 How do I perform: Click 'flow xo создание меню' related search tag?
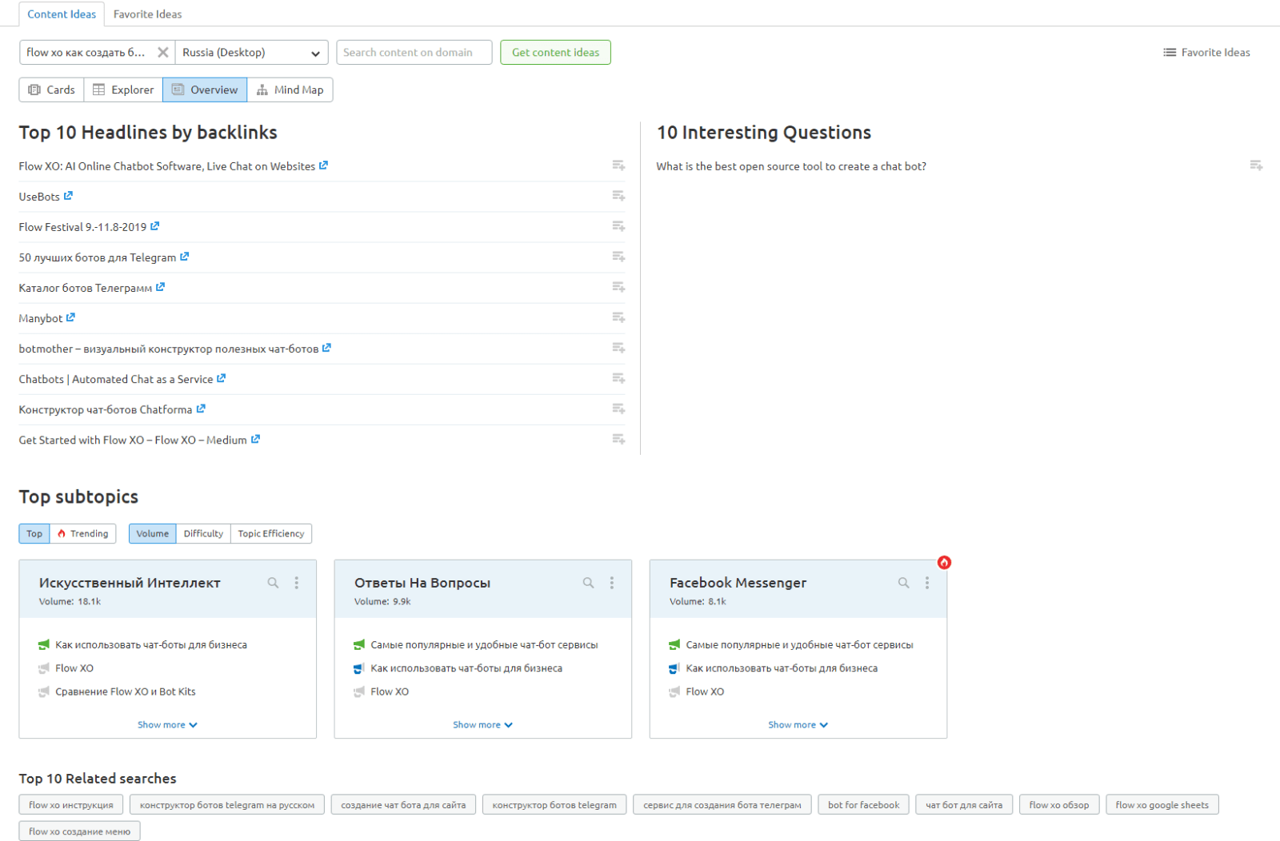tap(79, 831)
